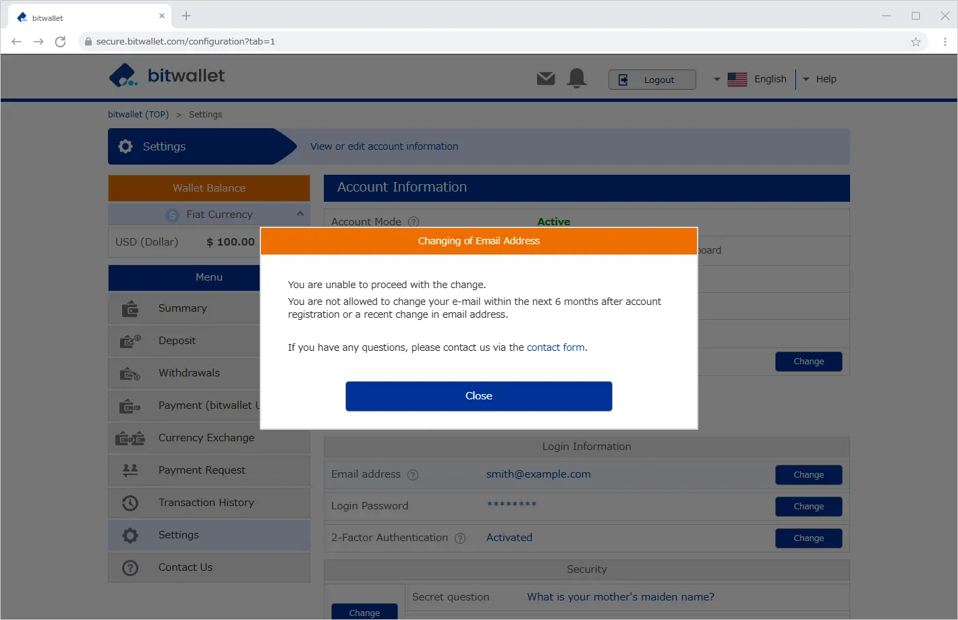Click the mother's maiden name question text
Image resolution: width=958 pixels, height=620 pixels.
coord(621,597)
